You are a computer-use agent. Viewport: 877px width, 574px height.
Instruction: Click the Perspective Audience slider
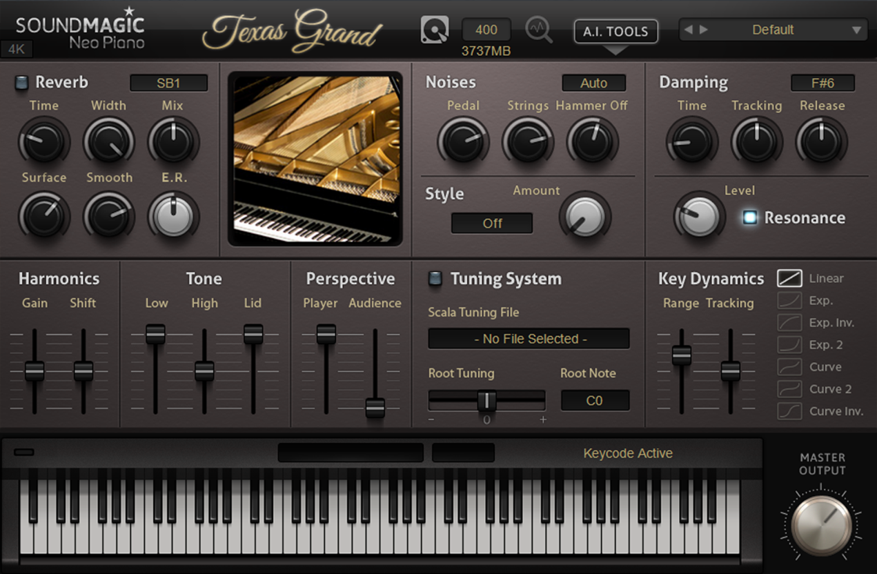click(x=375, y=373)
